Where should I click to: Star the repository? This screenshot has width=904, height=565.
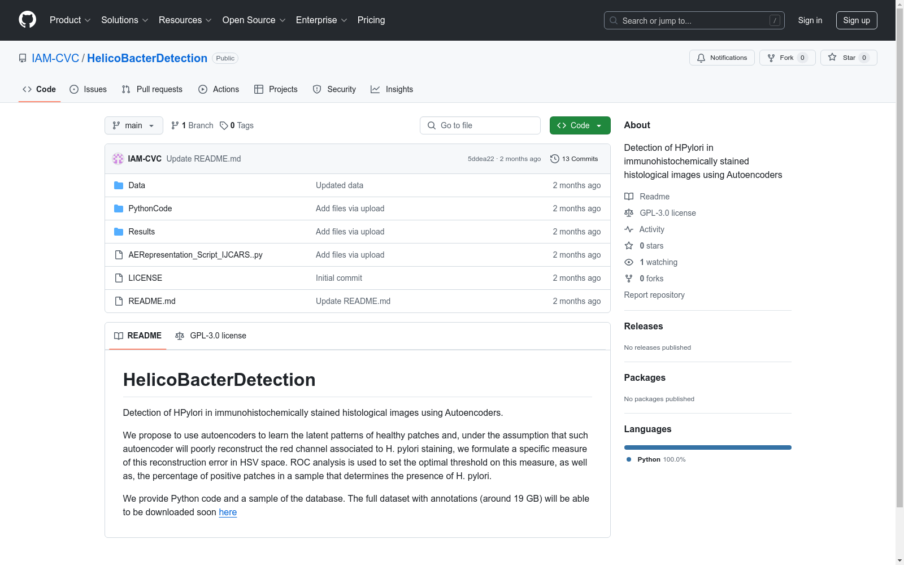[849, 58]
